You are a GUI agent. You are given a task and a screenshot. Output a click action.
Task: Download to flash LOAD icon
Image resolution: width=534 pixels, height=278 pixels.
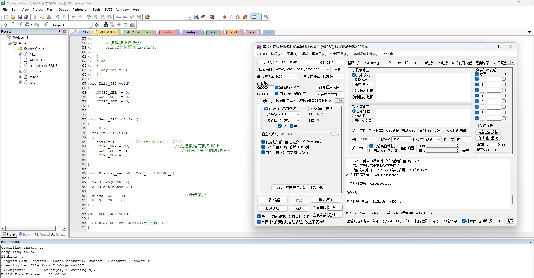point(46,25)
